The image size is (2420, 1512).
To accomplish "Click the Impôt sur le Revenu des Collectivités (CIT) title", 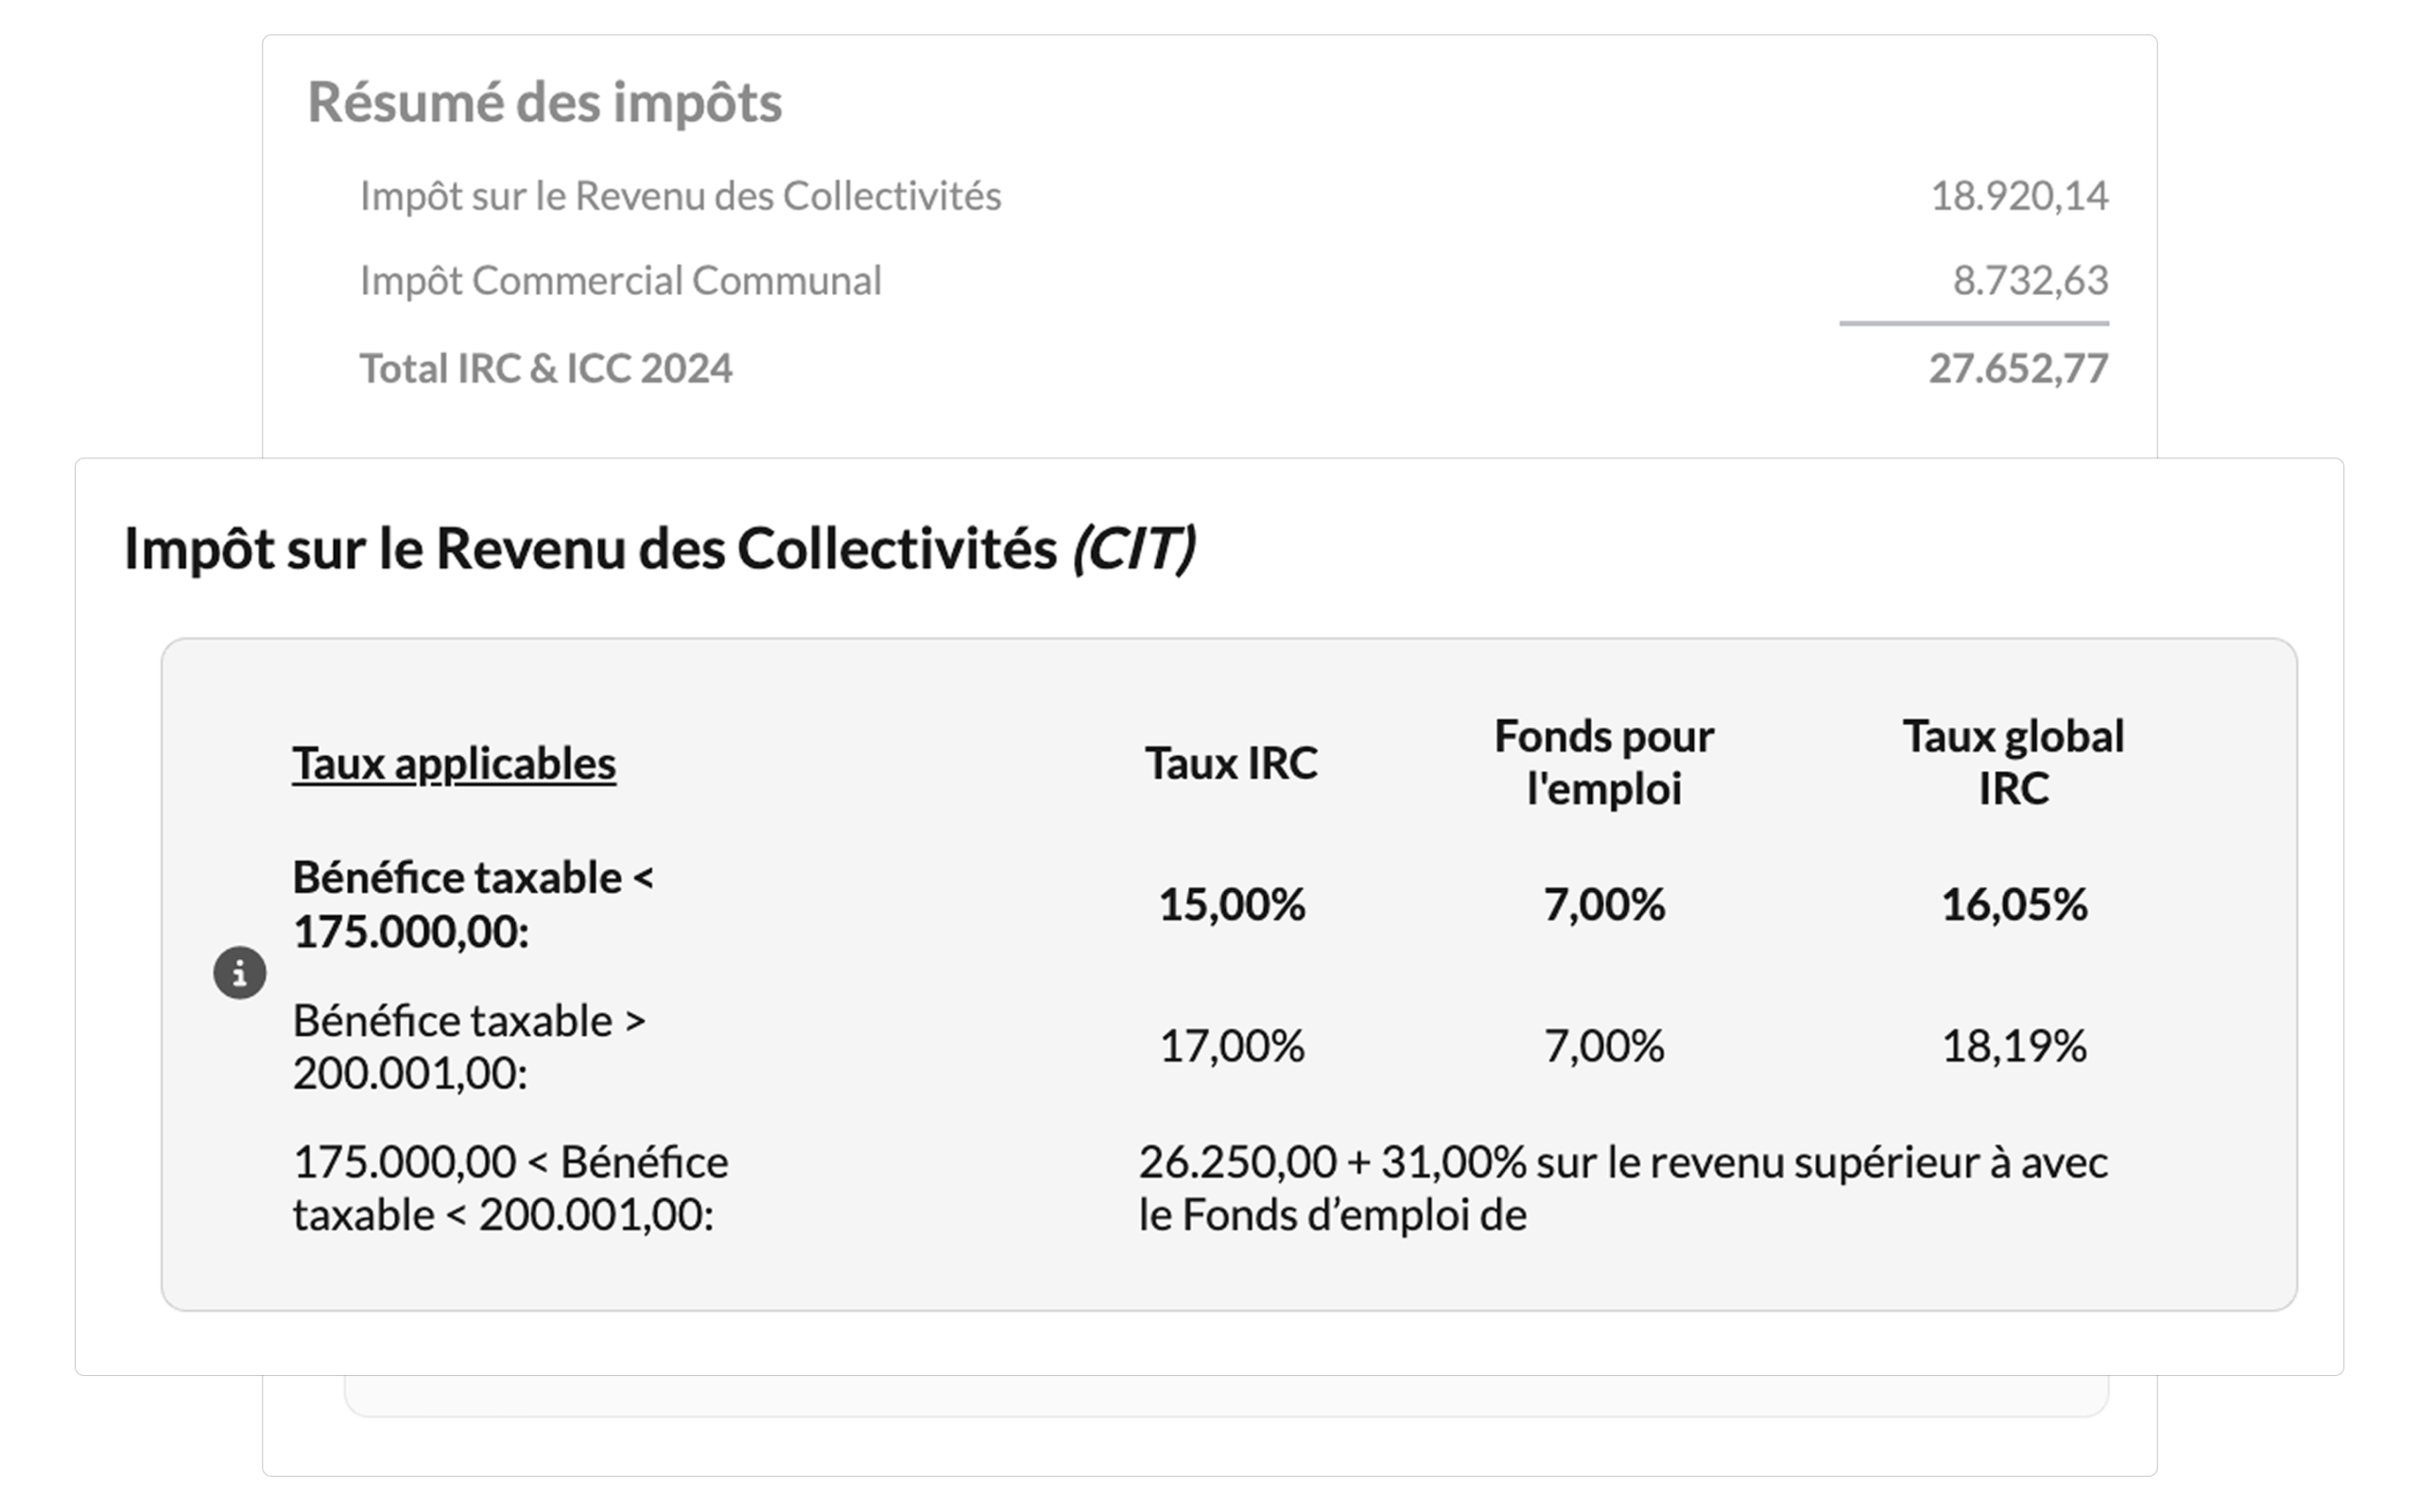I will pyautogui.click(x=660, y=549).
